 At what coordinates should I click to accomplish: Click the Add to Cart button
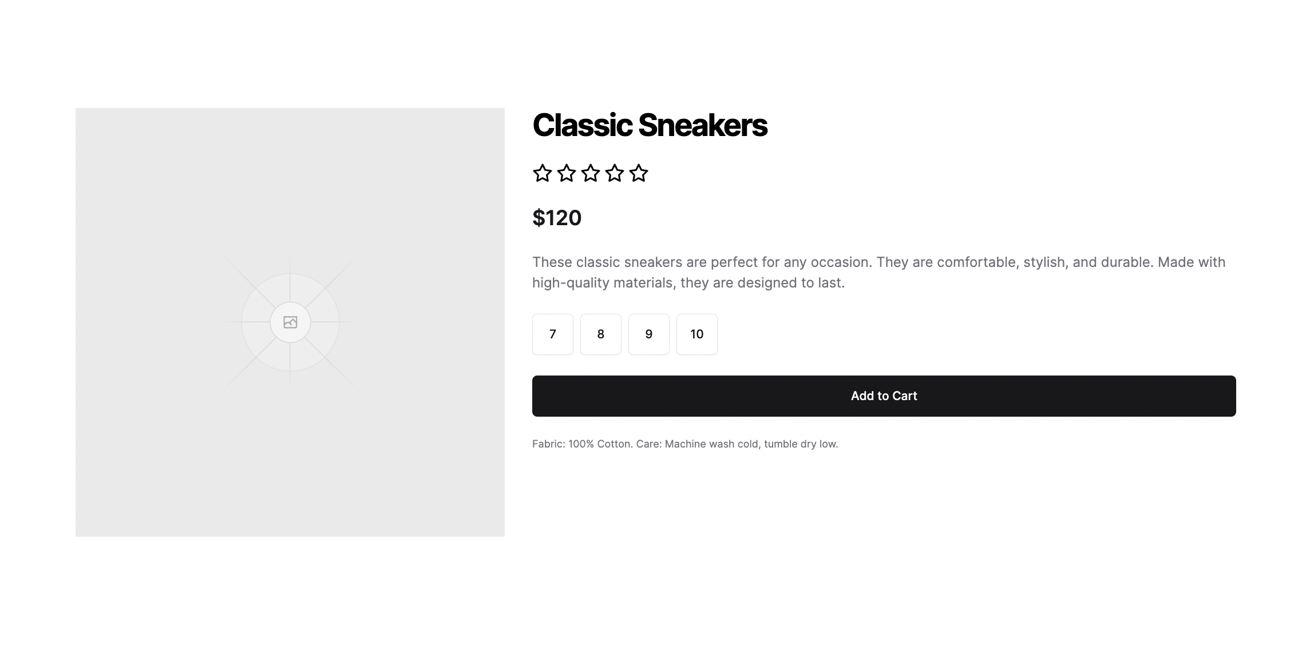click(x=884, y=396)
